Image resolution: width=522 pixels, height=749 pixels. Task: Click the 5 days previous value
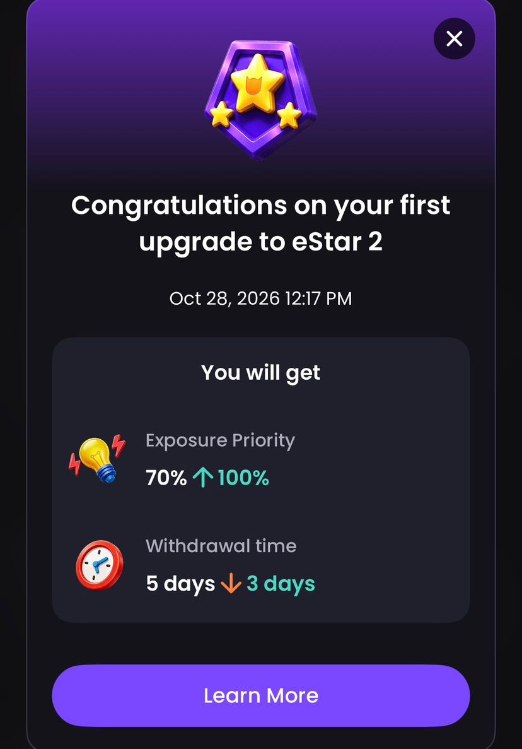[180, 584]
